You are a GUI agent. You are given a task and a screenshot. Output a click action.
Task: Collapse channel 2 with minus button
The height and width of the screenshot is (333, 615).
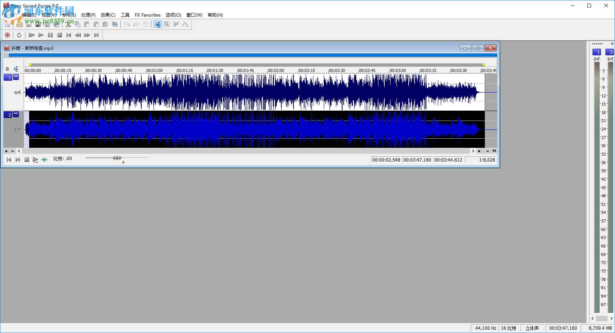coord(16,114)
